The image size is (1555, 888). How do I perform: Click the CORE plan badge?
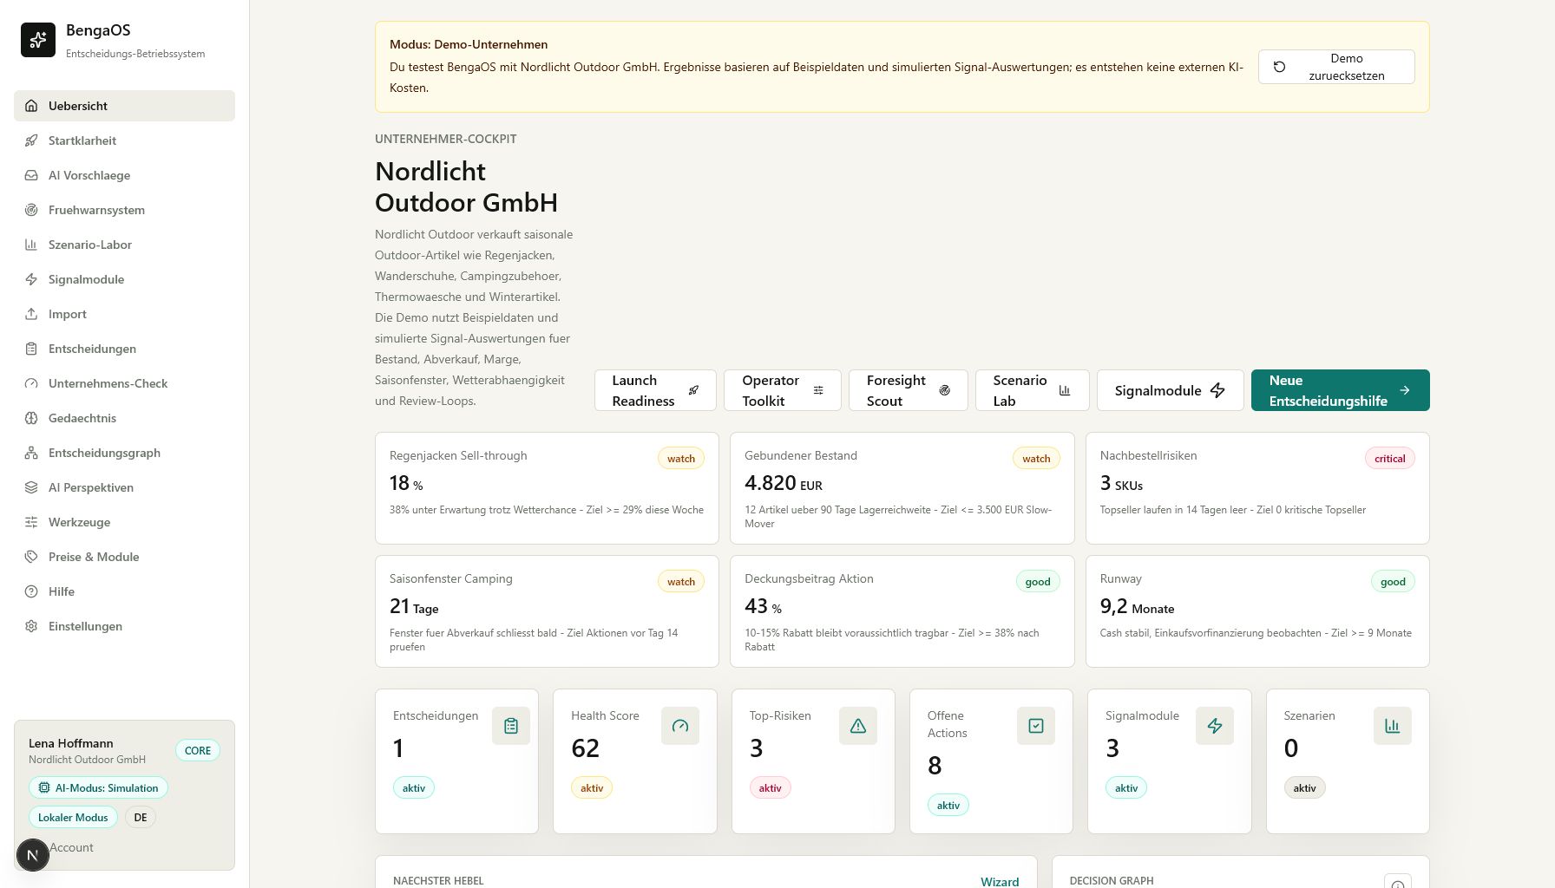pyautogui.click(x=198, y=751)
